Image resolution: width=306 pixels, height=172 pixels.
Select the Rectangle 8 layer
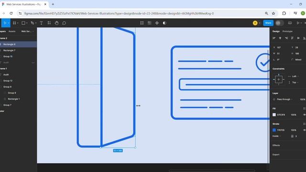click(18, 44)
